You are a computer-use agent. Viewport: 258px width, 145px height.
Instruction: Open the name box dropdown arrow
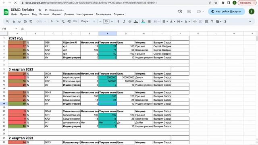coord(16,29)
